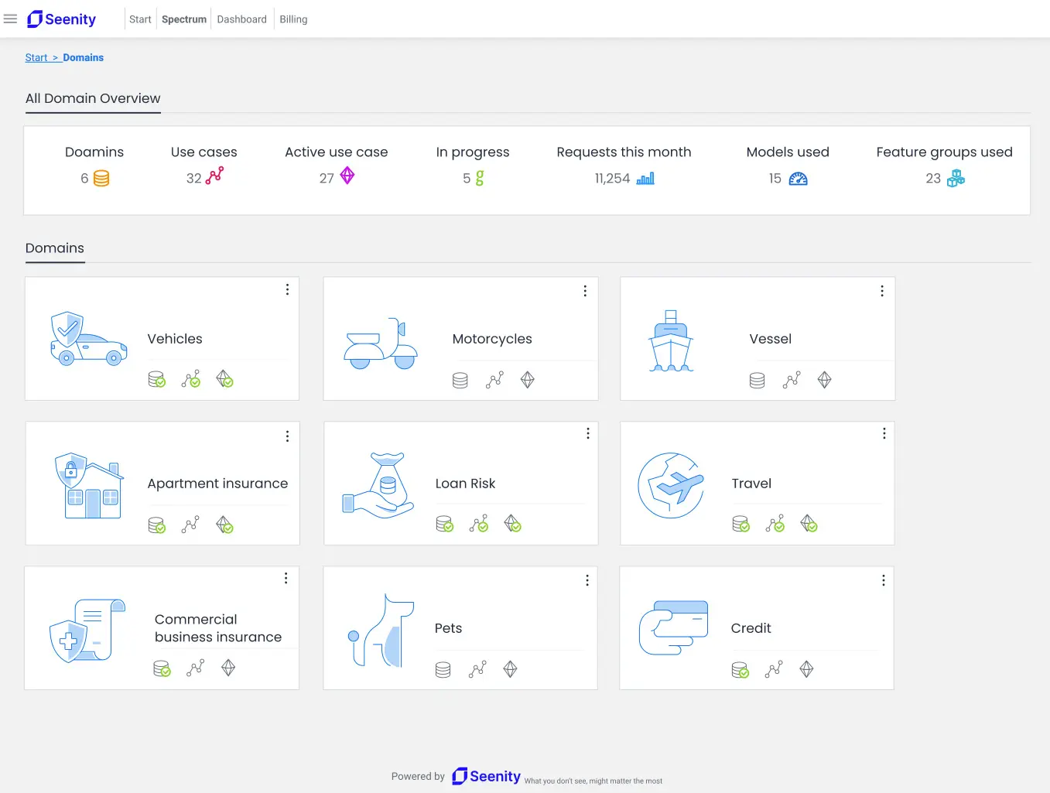This screenshot has height=793, width=1050.
Task: Click the Vessel diamond model icon
Action: 824,380
